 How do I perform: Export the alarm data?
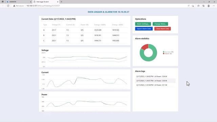[x=144, y=28]
